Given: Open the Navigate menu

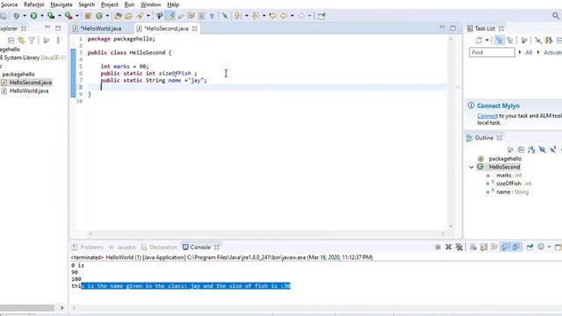Looking at the screenshot, I should (61, 4).
